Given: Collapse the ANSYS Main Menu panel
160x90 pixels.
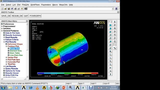Looking at the screenshot, I should click(x=27, y=21).
